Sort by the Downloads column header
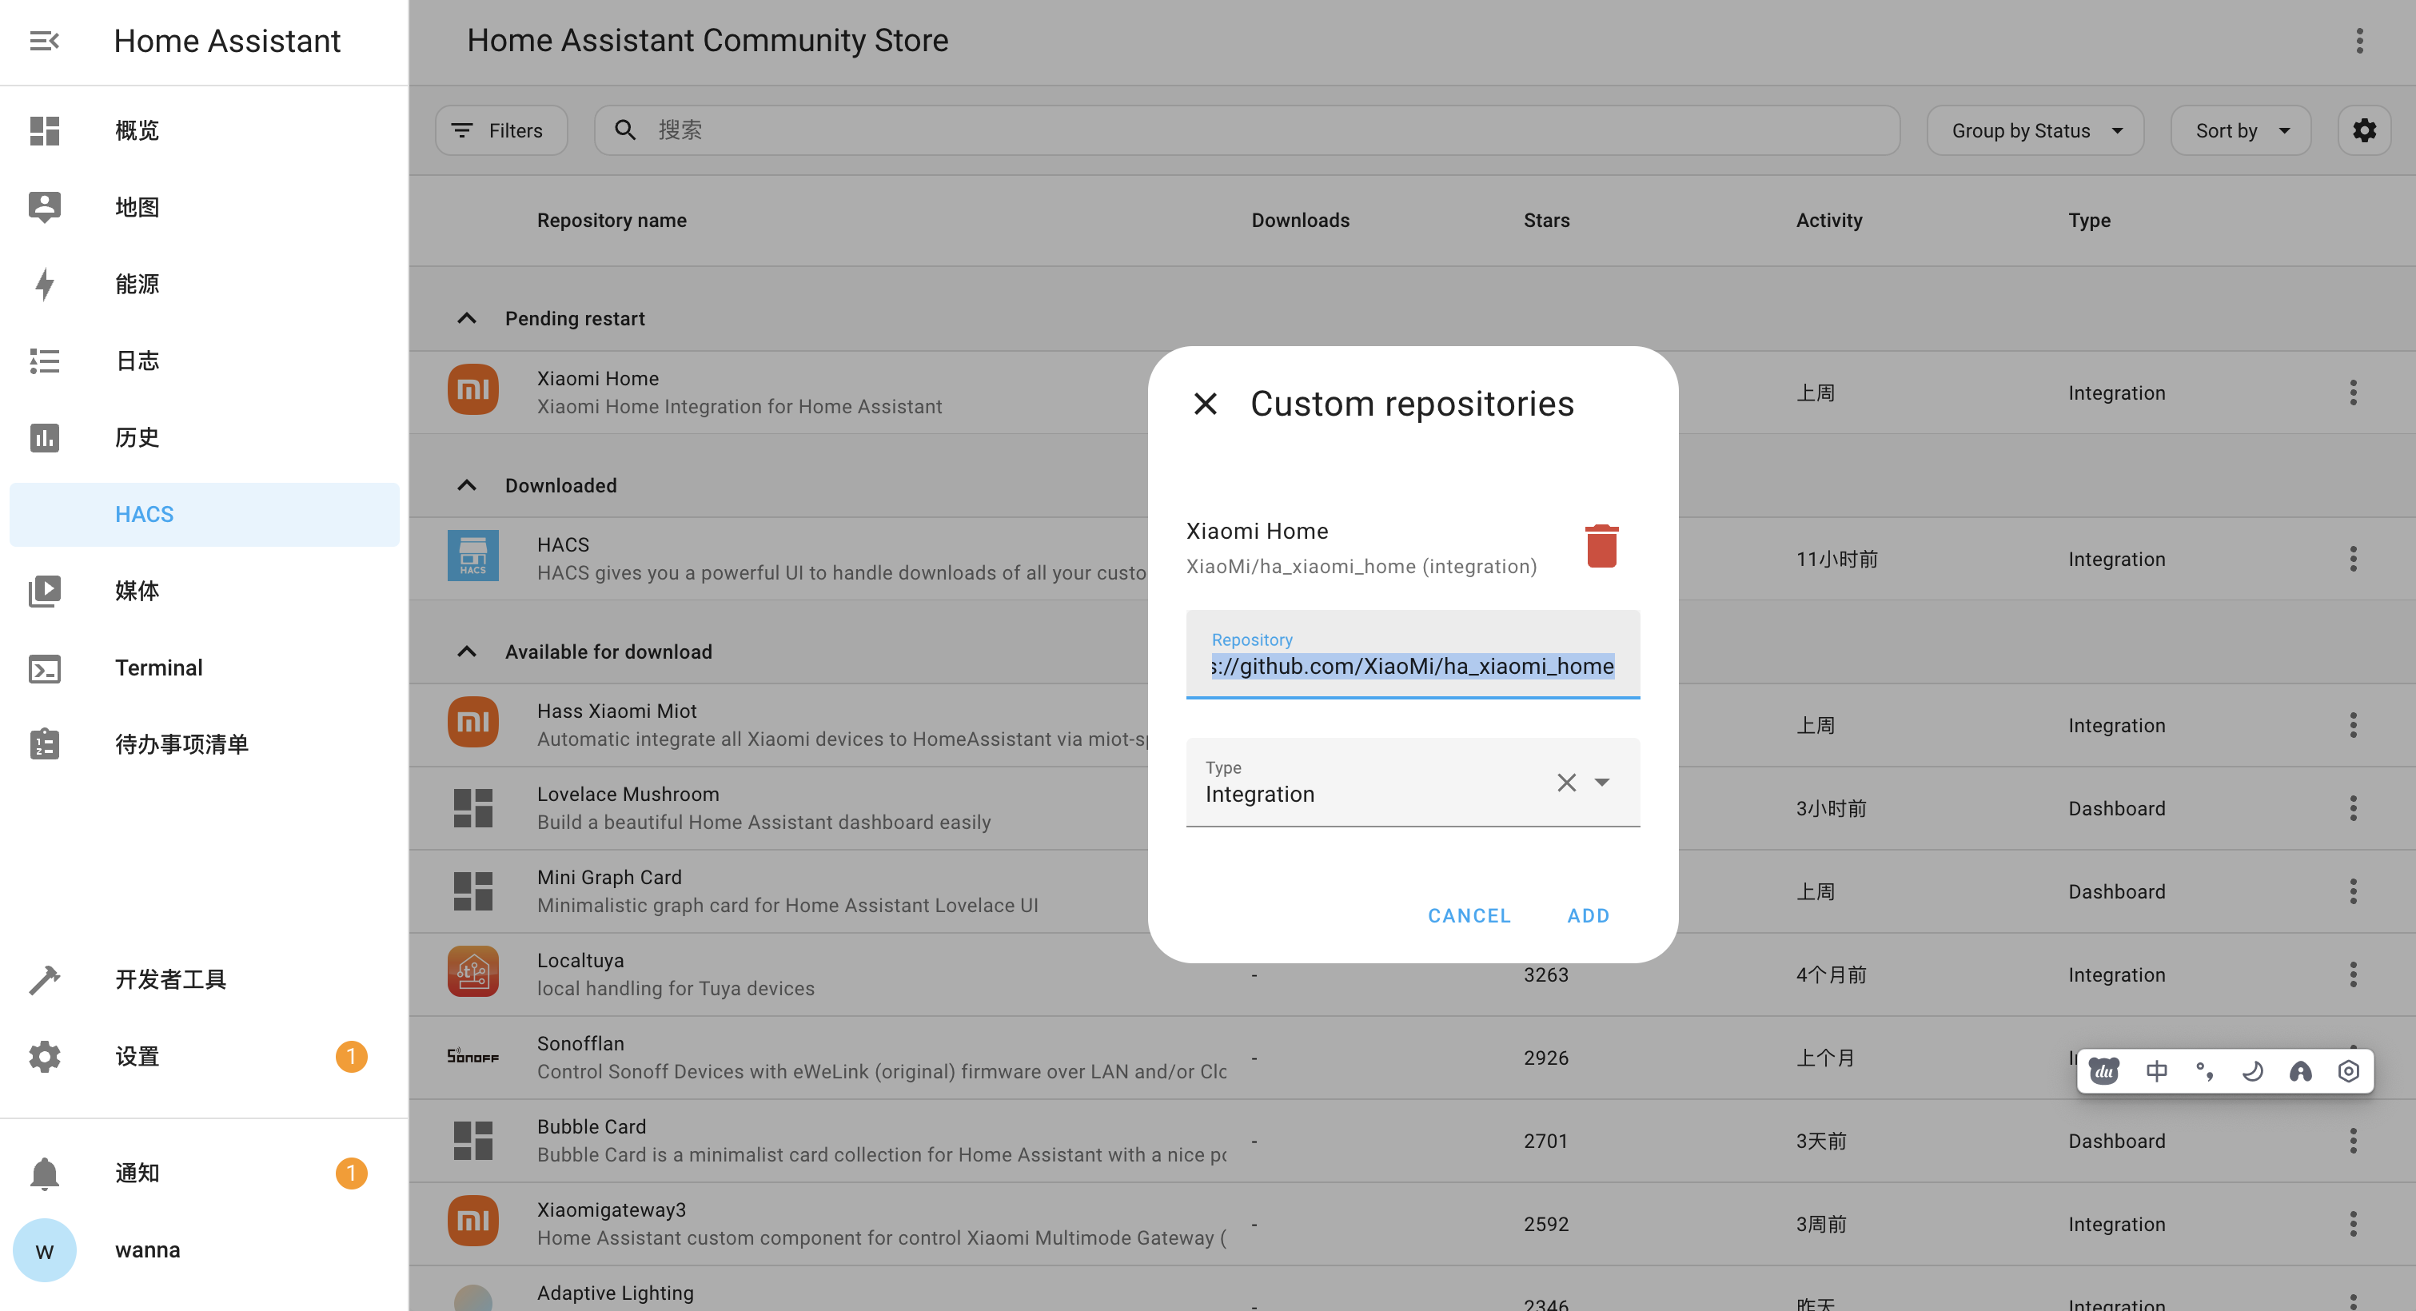This screenshot has width=2416, height=1311. 1300,221
